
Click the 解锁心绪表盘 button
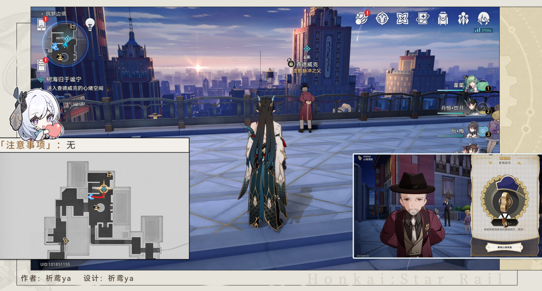click(x=505, y=247)
